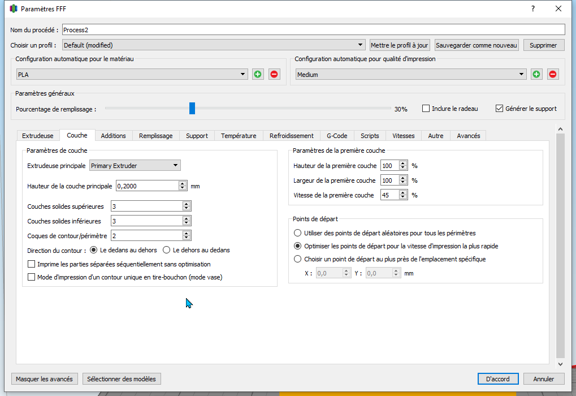The image size is (576, 396).
Task: Adjust the Largeur de la première couche spinner
Action: (x=403, y=180)
